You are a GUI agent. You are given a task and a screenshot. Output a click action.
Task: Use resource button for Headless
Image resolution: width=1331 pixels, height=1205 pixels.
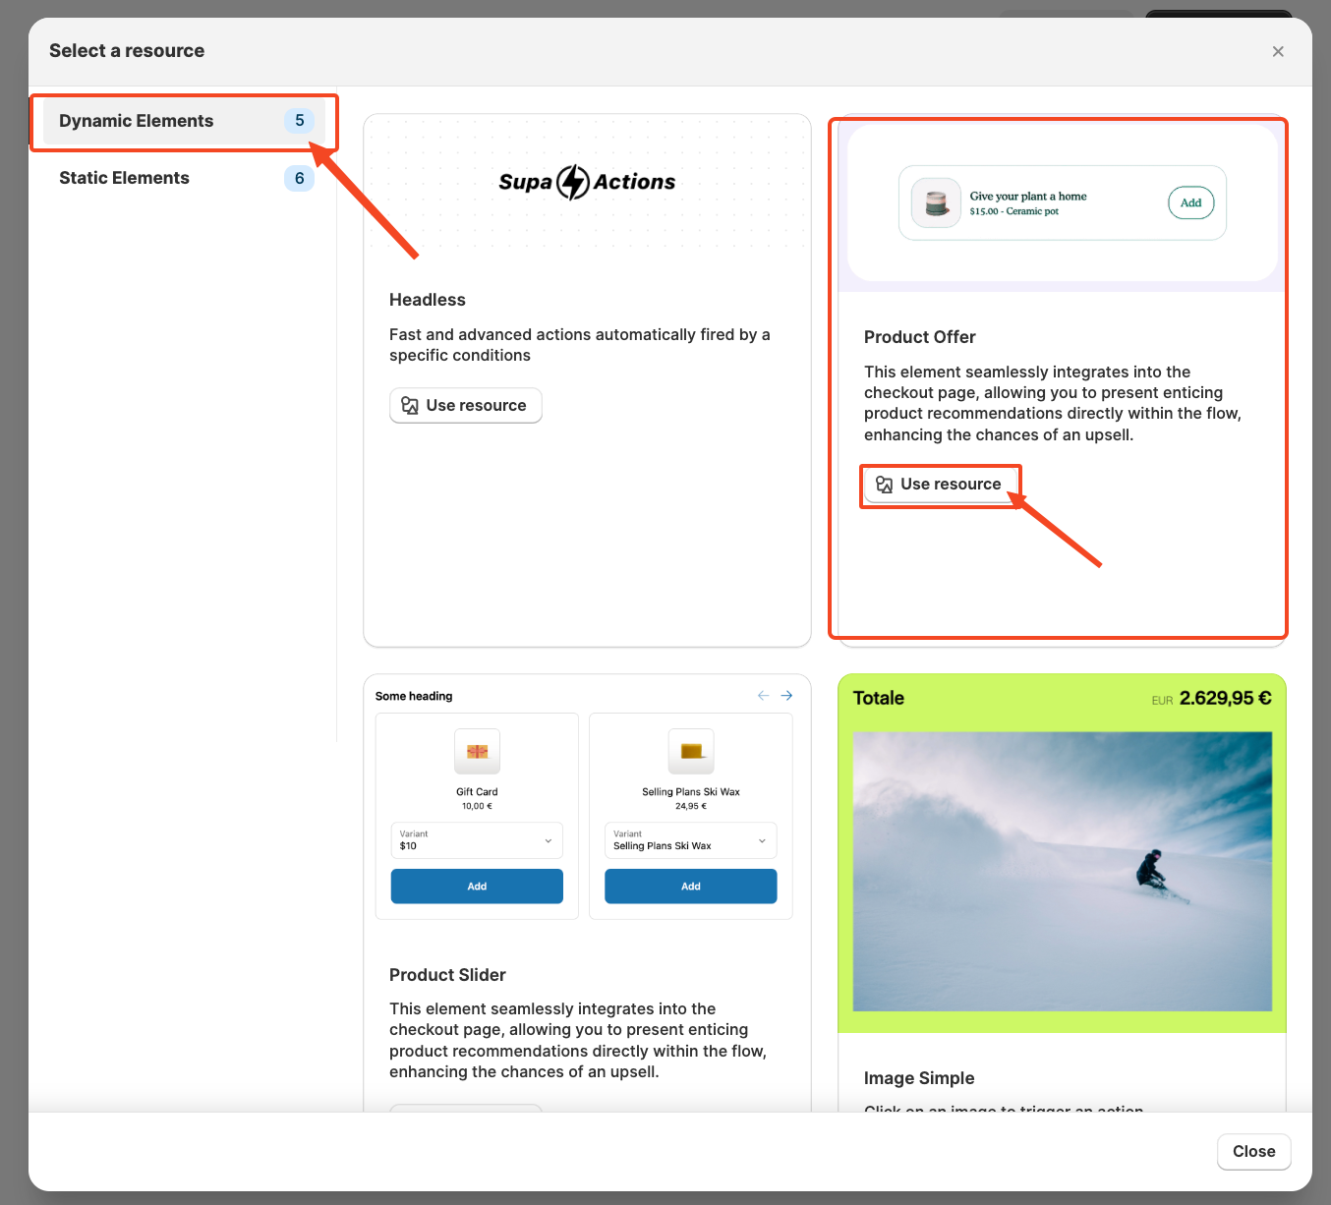466,405
